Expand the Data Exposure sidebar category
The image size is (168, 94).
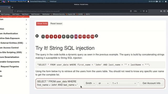click(x=13, y=38)
